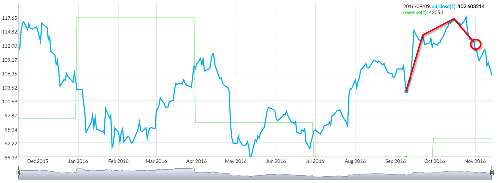
Task: Click the 103.52 y-axis label
Action: tap(10, 88)
